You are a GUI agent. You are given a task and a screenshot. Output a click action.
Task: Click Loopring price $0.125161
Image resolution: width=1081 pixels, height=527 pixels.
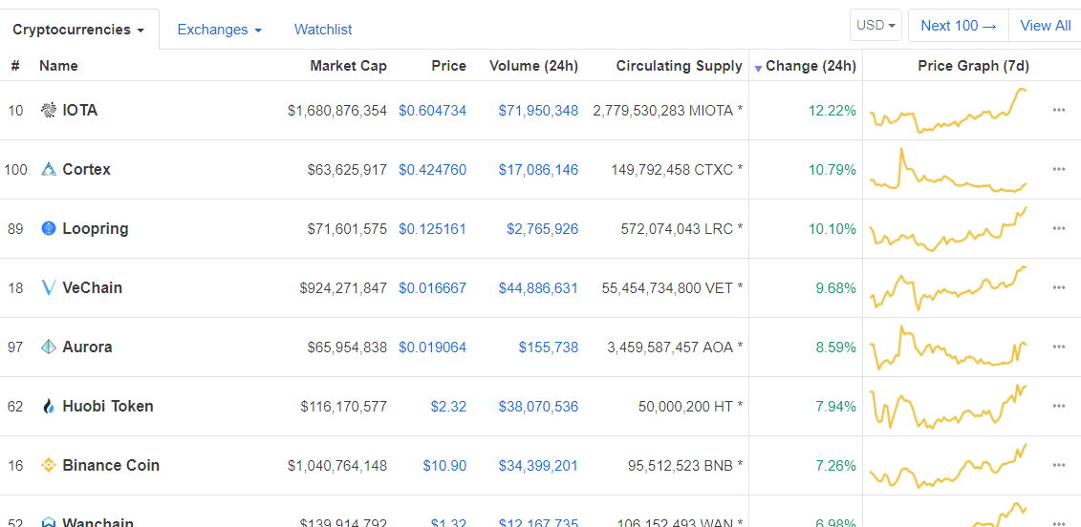(432, 229)
